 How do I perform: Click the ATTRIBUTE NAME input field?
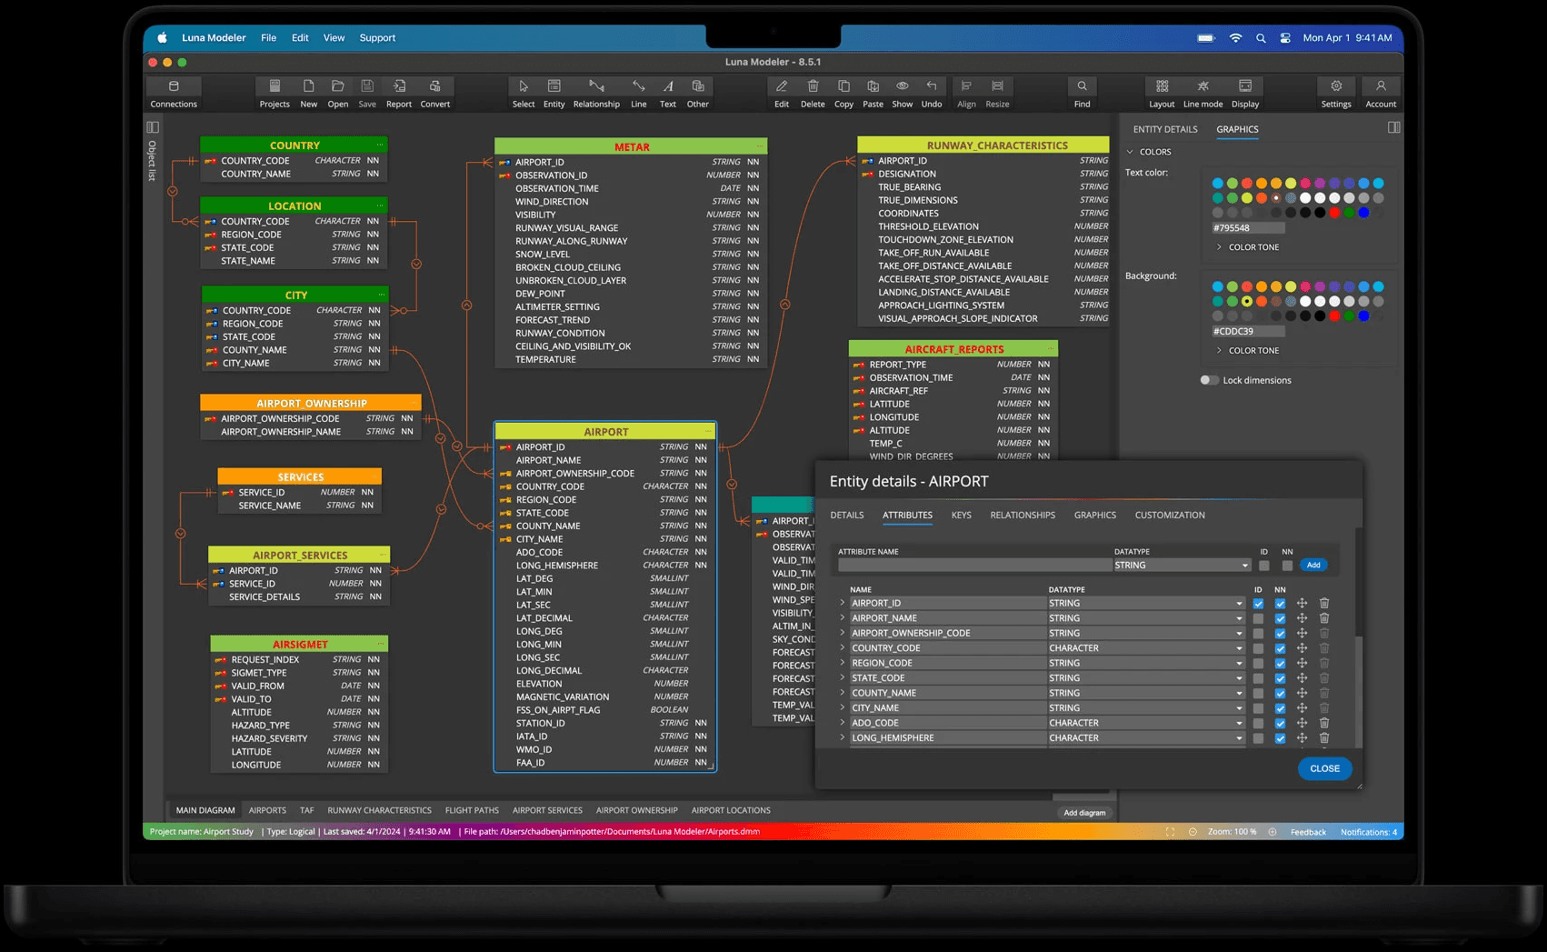[x=974, y=566]
